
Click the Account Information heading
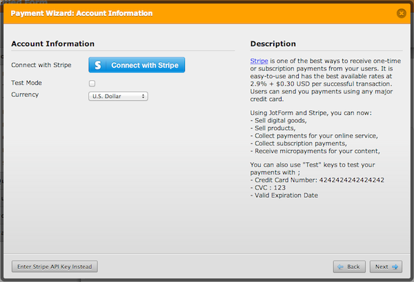point(53,44)
